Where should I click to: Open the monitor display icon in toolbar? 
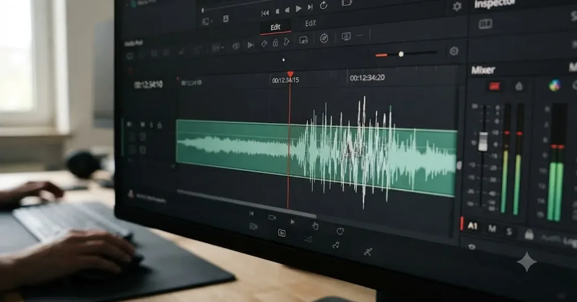pyautogui.click(x=346, y=36)
